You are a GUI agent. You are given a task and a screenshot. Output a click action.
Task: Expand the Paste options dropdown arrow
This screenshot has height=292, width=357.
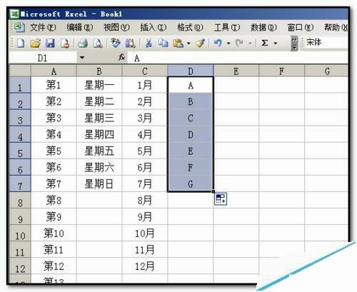188,44
